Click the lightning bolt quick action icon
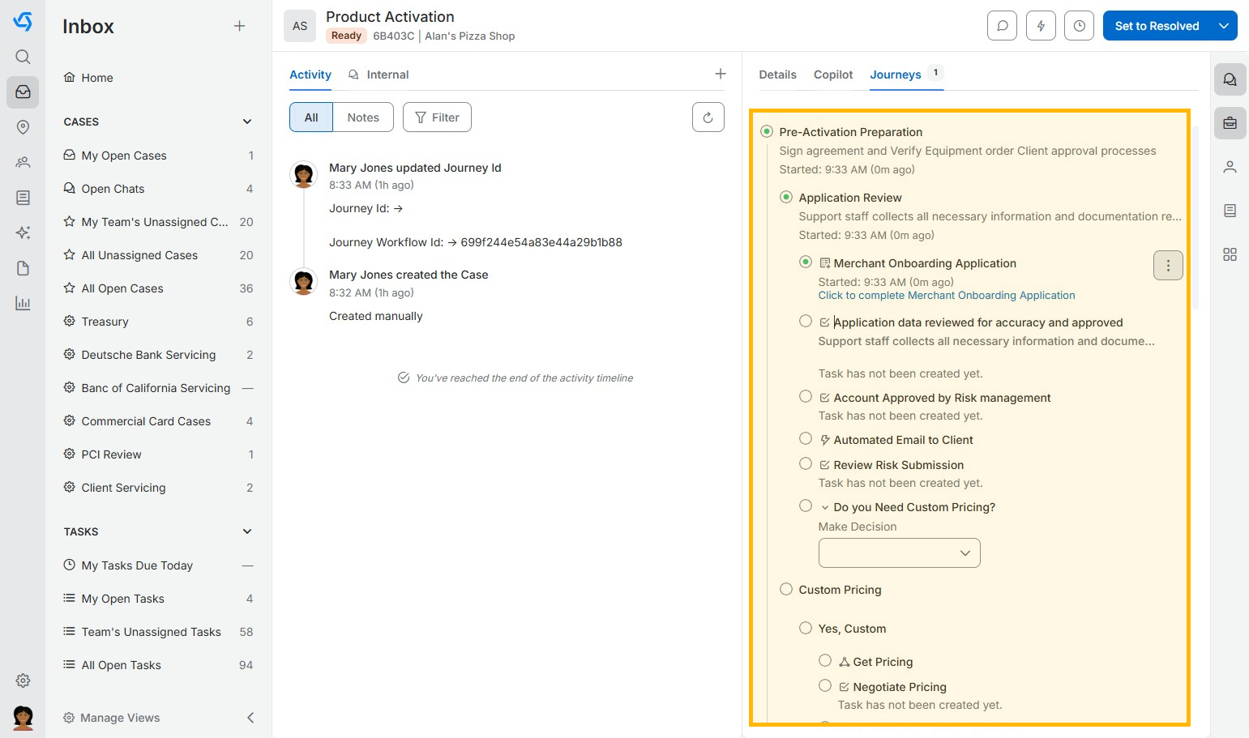The image size is (1249, 738). pyautogui.click(x=1041, y=26)
